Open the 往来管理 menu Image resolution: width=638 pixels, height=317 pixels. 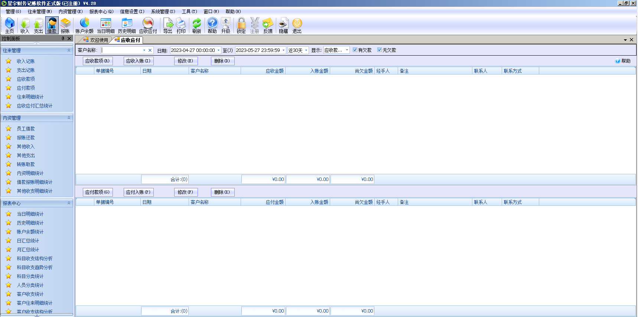click(x=40, y=11)
